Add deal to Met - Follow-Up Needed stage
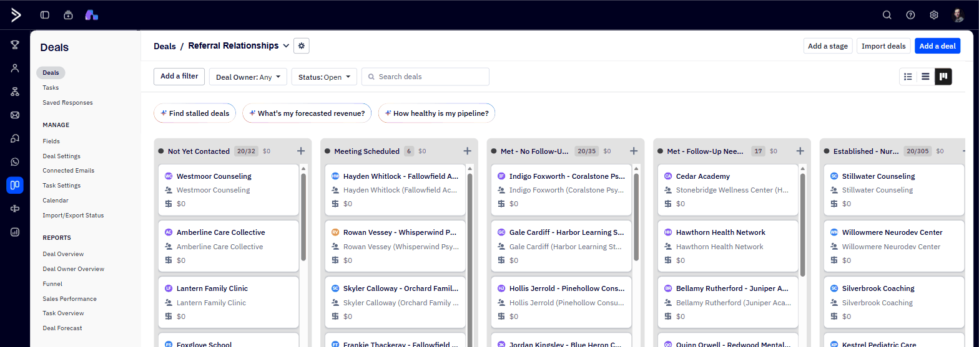 click(x=800, y=151)
